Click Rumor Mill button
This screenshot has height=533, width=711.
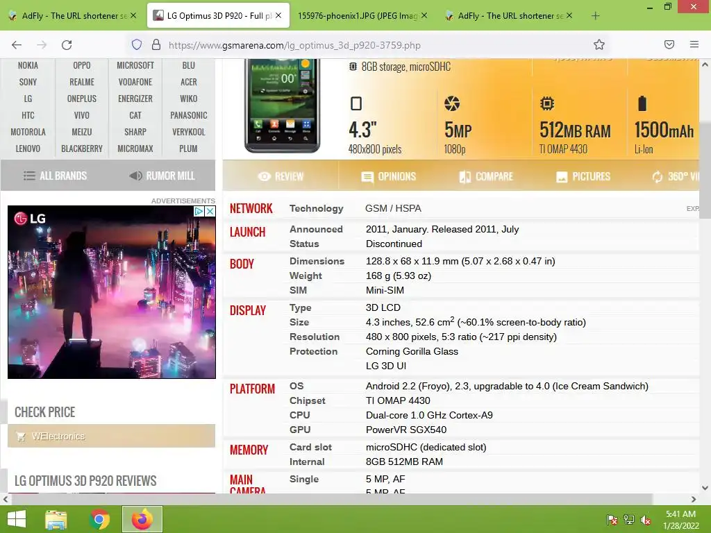coord(162,176)
